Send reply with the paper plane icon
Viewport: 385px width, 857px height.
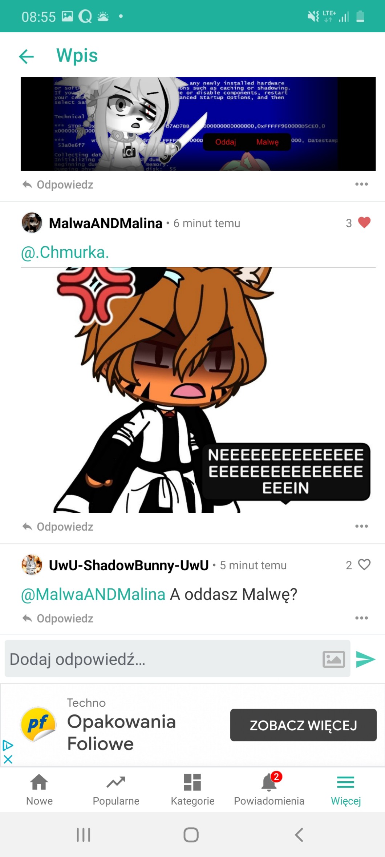(365, 659)
